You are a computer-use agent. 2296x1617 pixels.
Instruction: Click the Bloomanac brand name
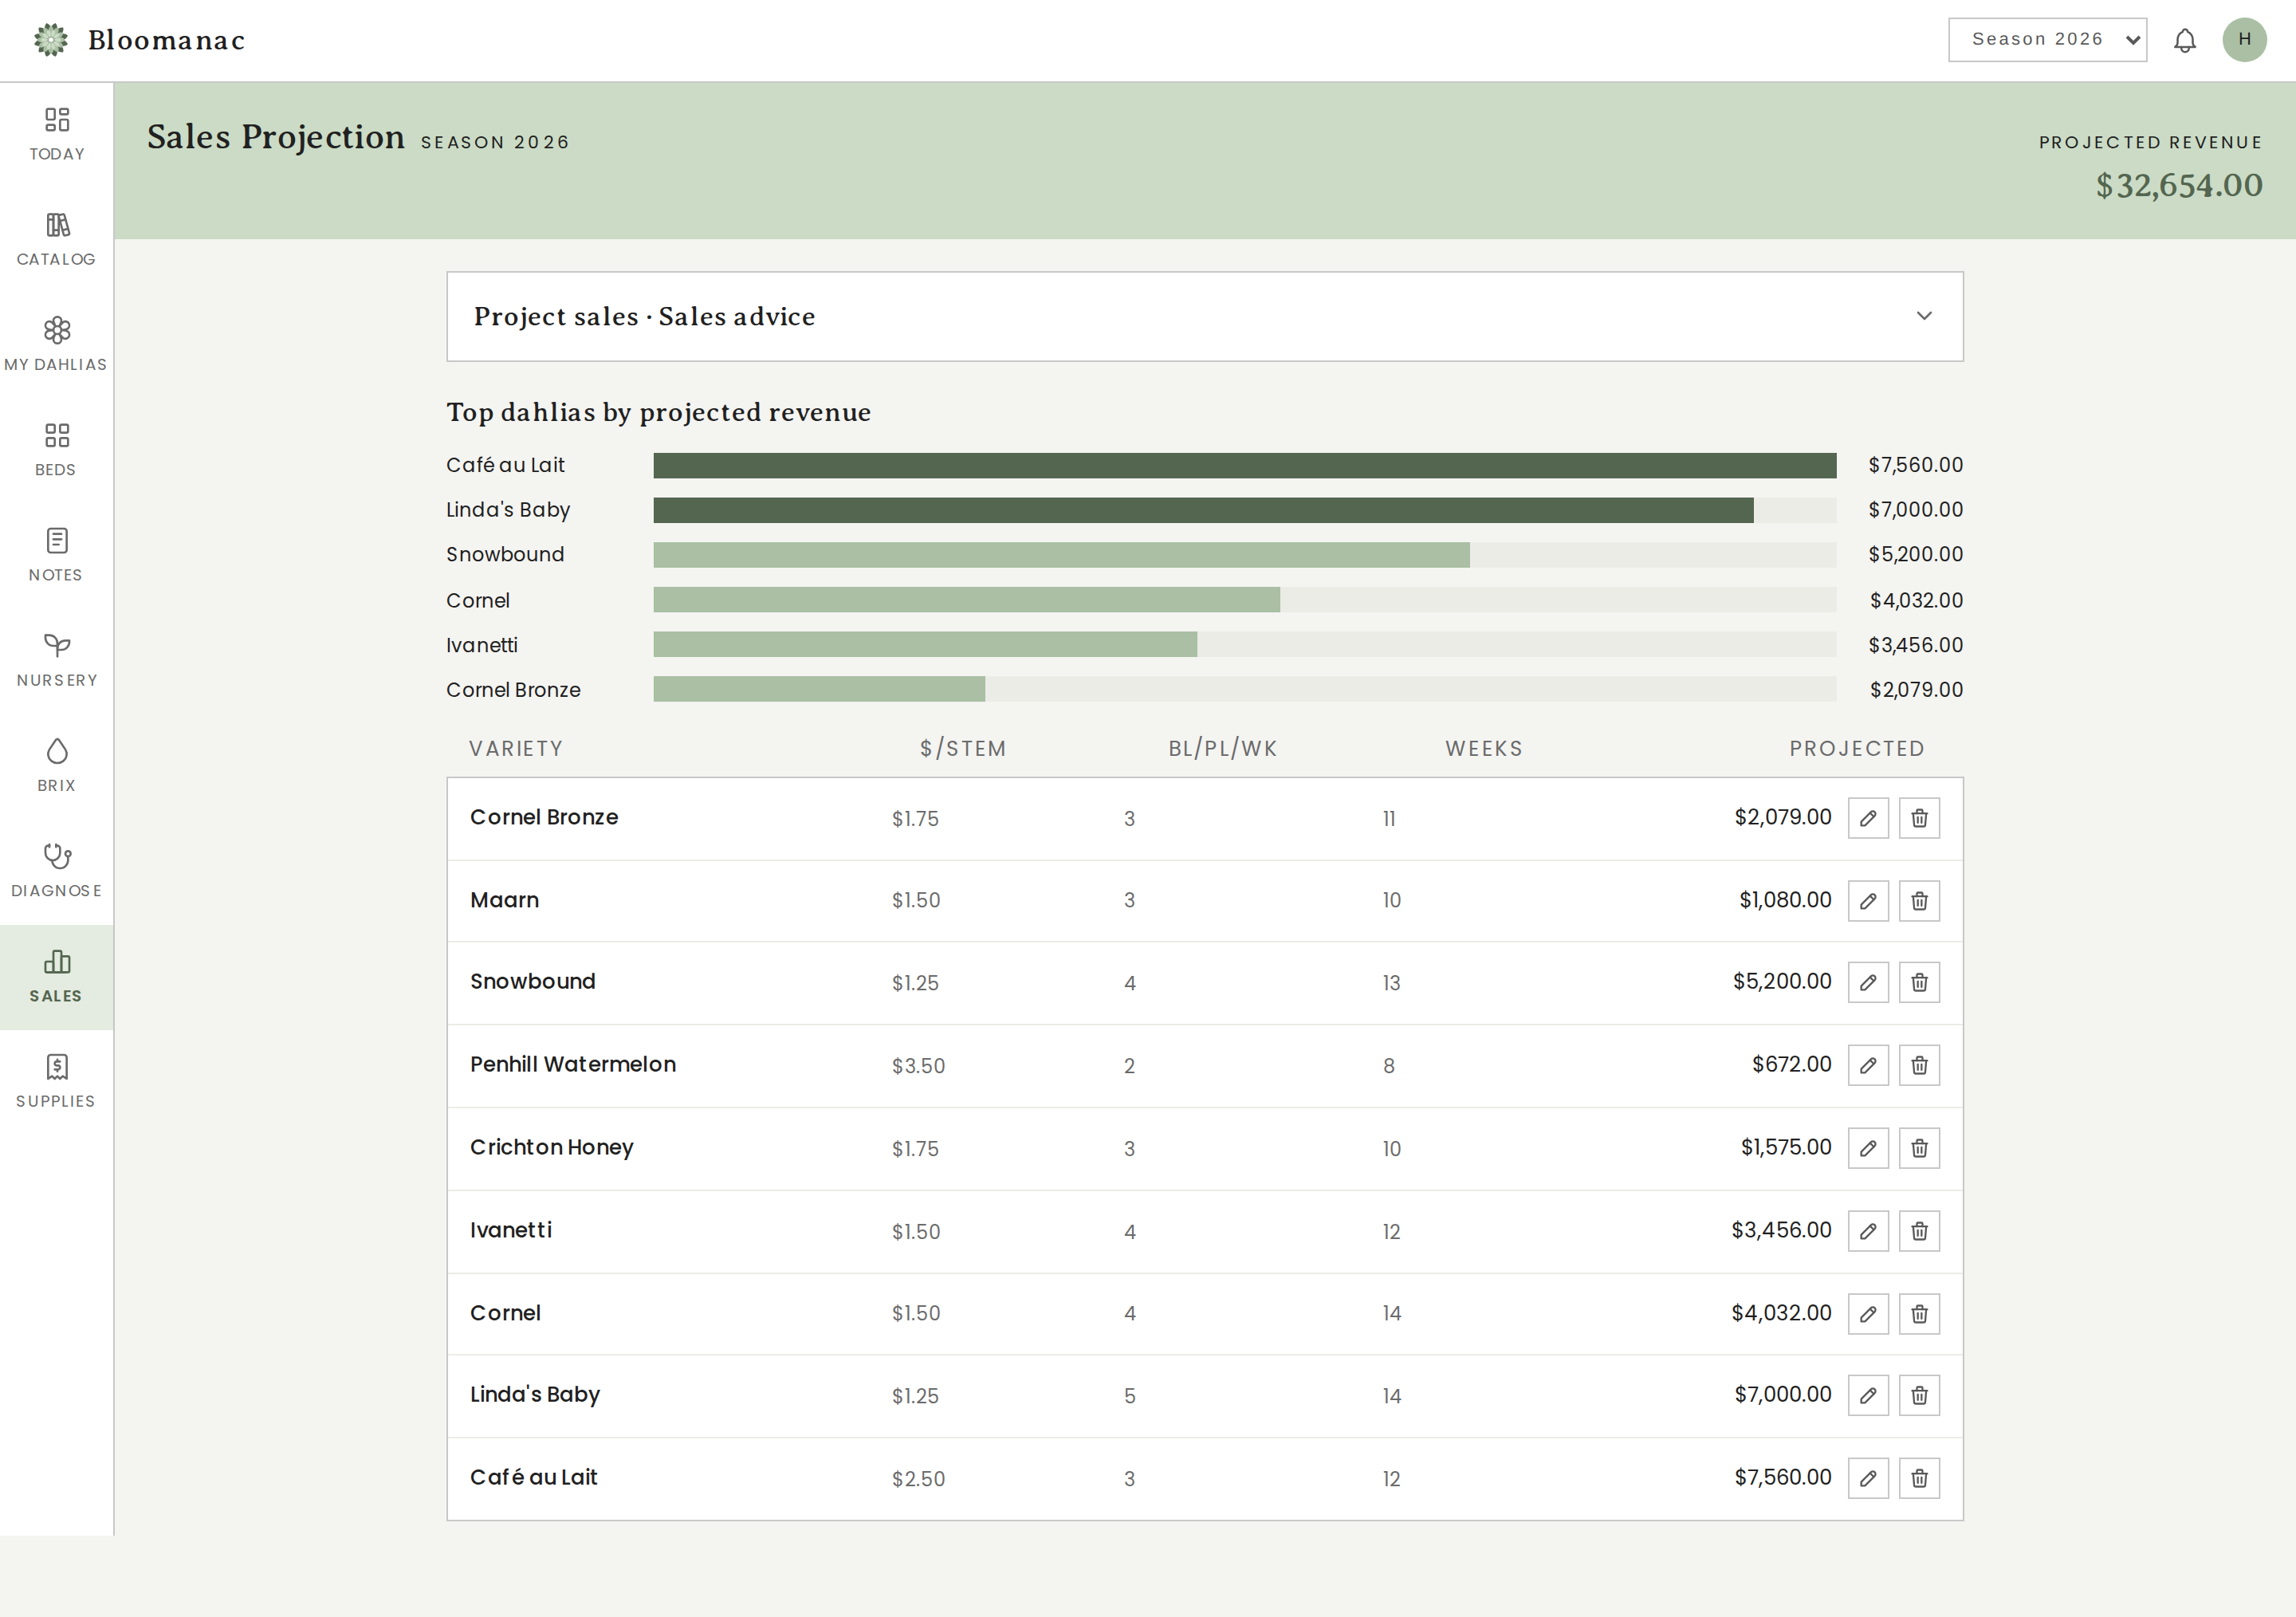(x=167, y=40)
